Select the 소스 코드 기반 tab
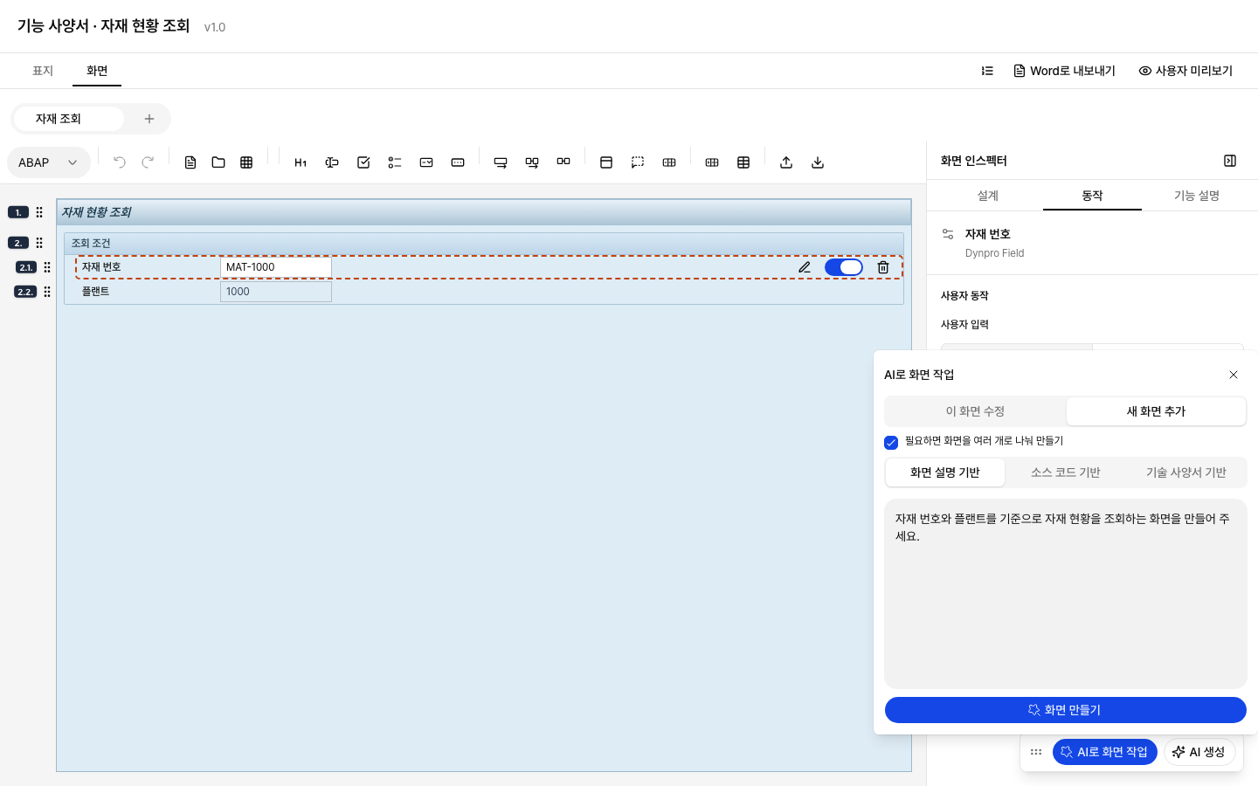 (1066, 472)
